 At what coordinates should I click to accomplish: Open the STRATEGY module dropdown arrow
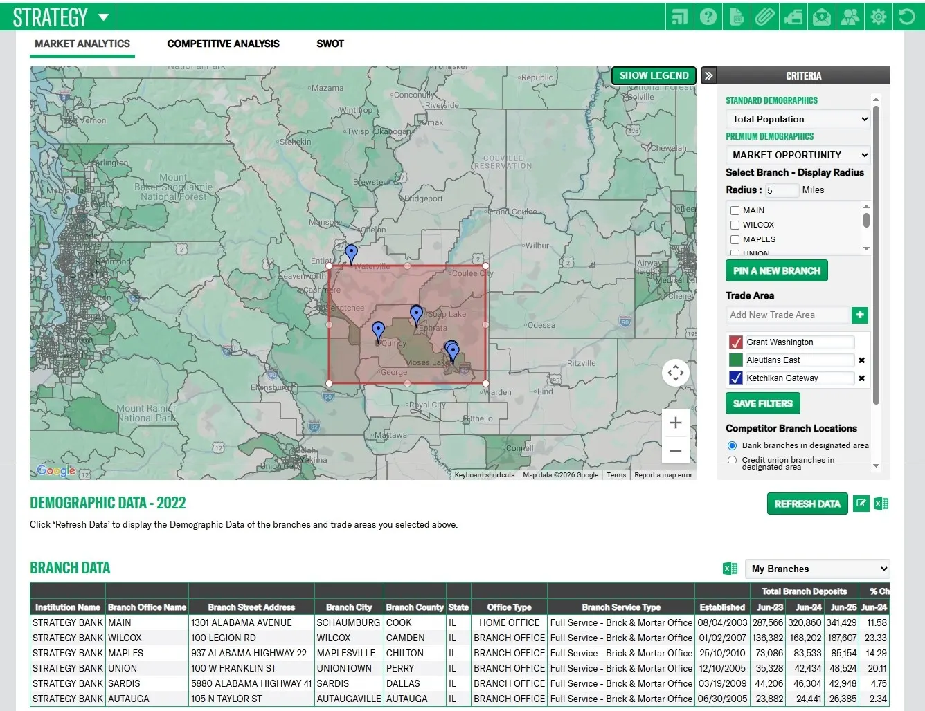pyautogui.click(x=103, y=17)
